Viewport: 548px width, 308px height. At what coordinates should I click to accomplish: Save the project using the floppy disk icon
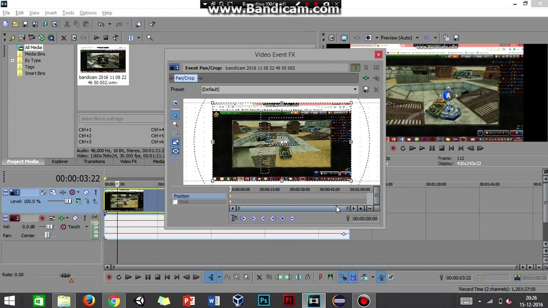coord(25,24)
